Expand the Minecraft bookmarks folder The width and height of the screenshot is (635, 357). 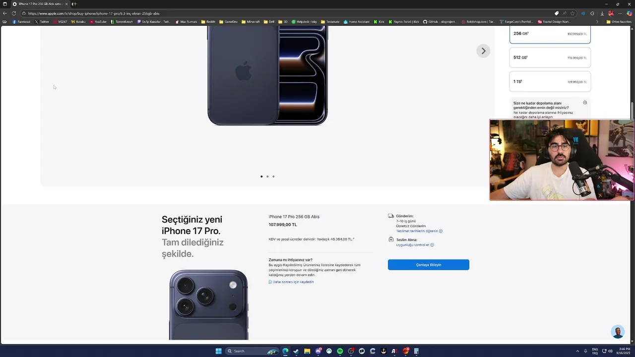click(x=251, y=22)
